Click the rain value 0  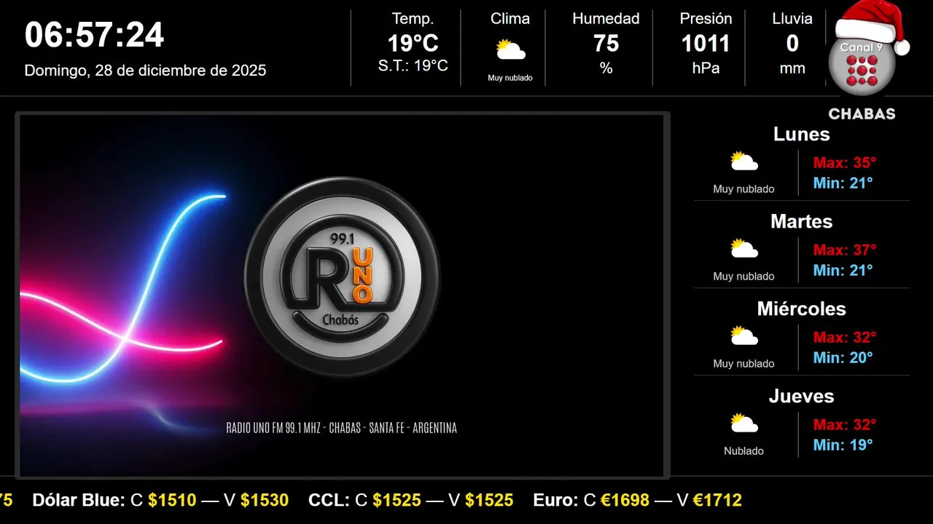(x=792, y=44)
